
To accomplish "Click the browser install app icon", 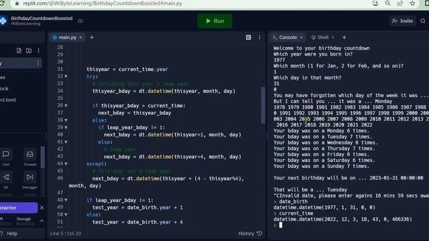I will (375, 3).
